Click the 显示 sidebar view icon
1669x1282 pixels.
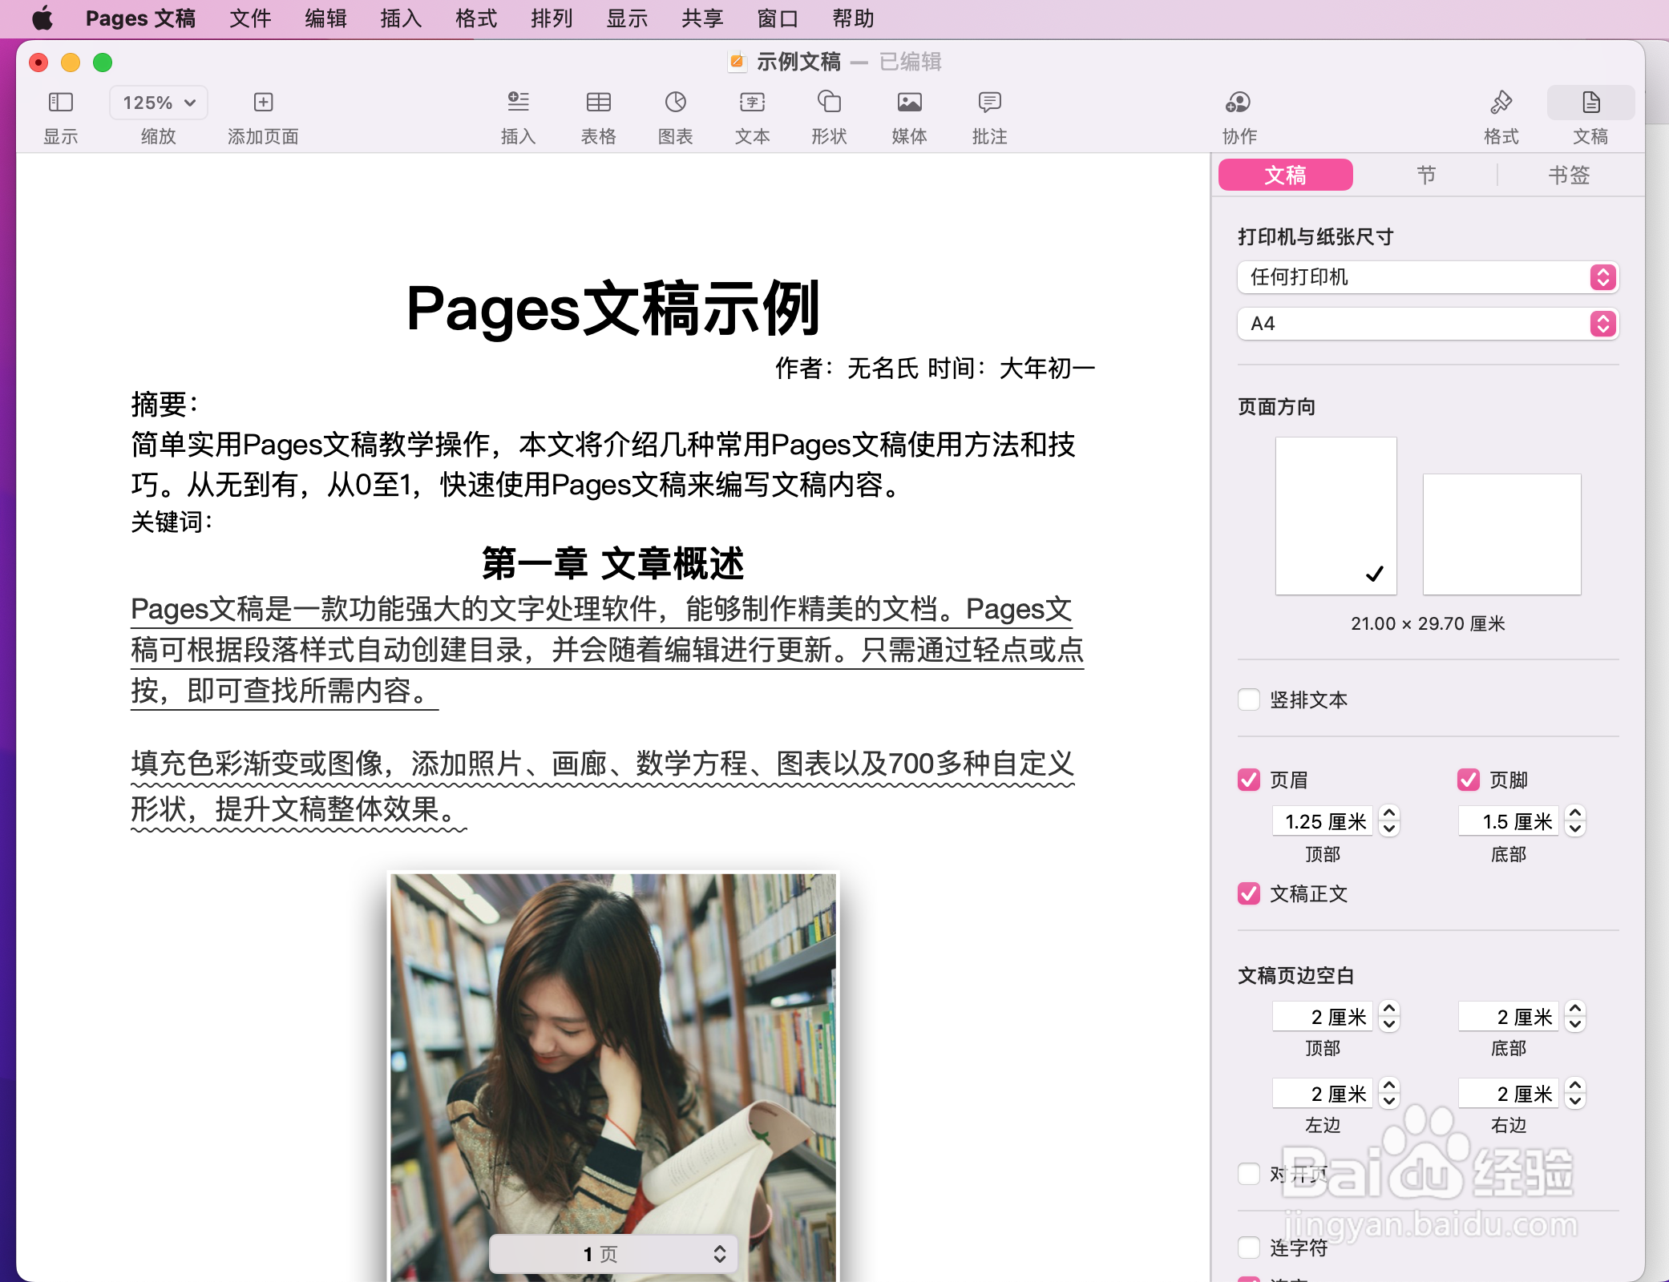61,102
